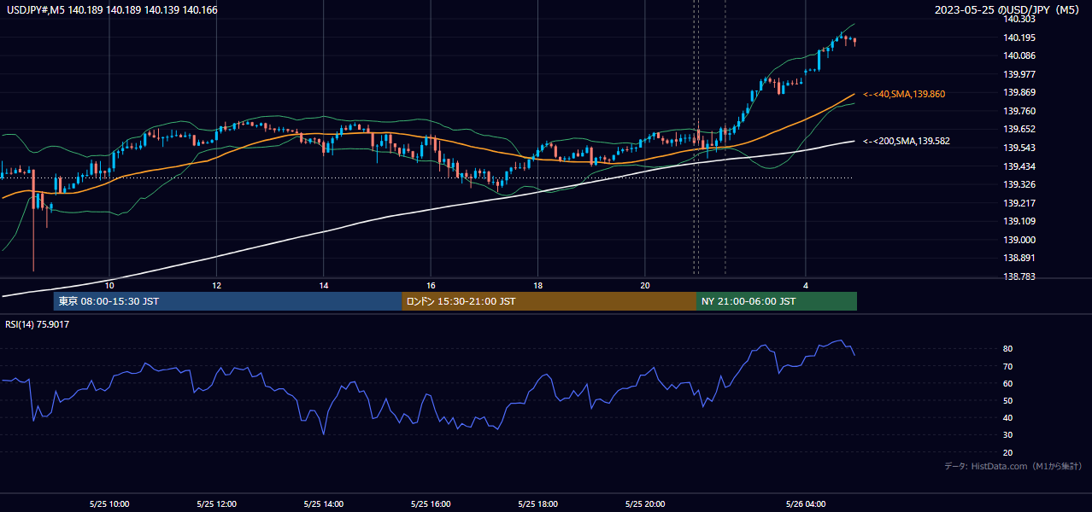Click the RSI scale value 80

pyautogui.click(x=1007, y=349)
